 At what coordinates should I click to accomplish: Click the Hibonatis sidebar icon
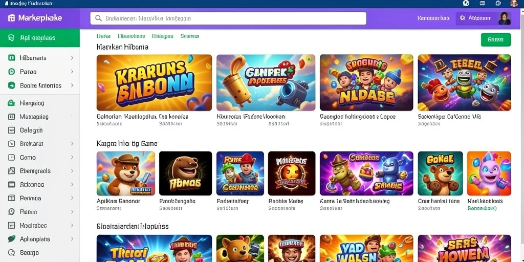(11, 58)
